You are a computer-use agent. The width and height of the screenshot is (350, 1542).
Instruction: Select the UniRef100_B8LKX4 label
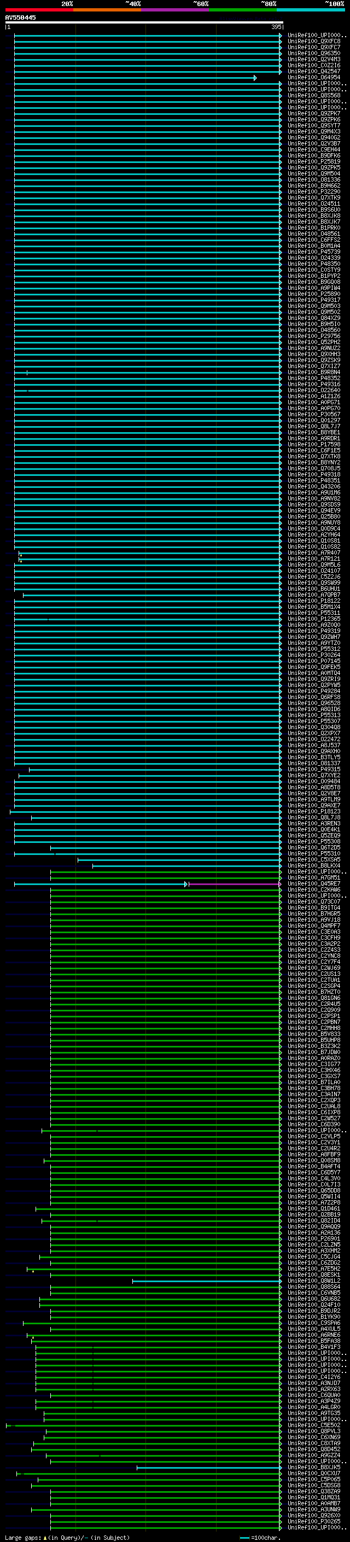314,865
